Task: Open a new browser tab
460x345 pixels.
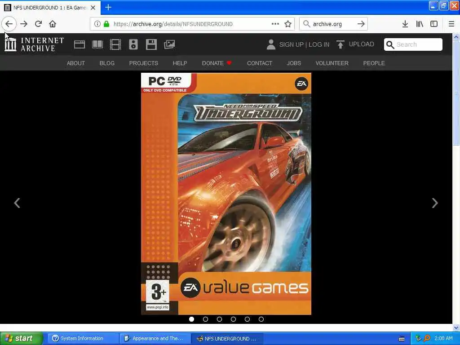Action: pyautogui.click(x=108, y=7)
